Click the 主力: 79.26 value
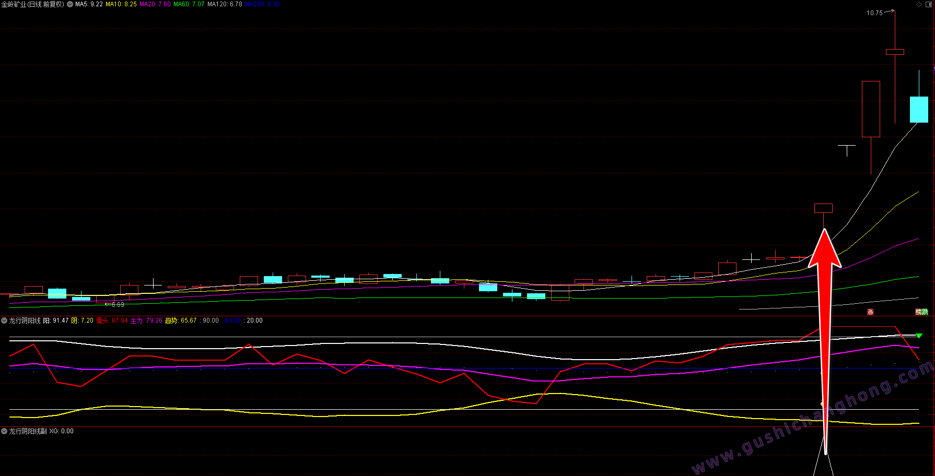 [x=146, y=320]
